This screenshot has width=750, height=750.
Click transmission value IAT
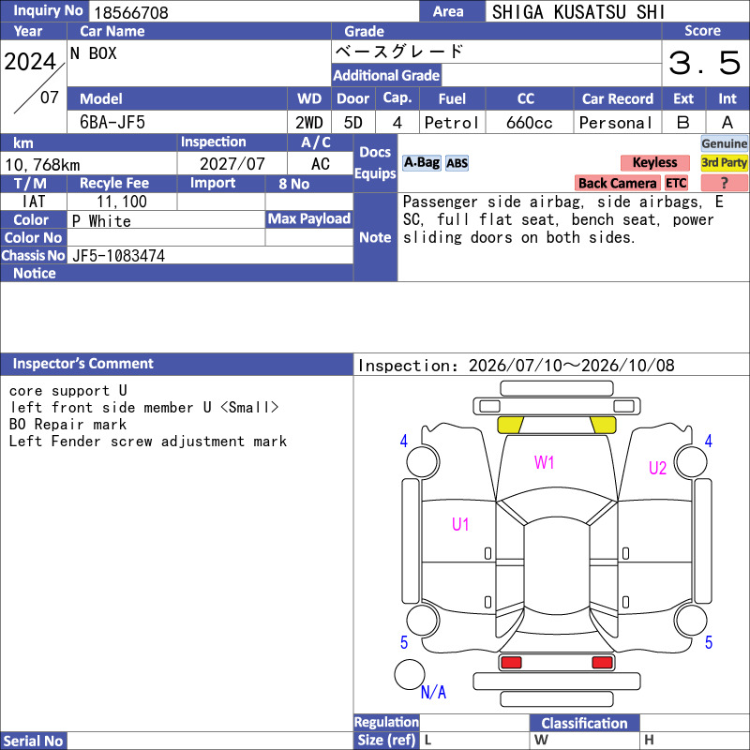(x=33, y=202)
